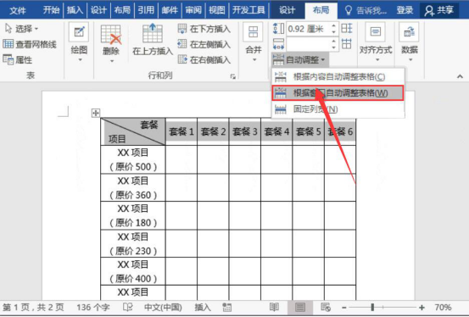Click the 在下方插入 (insert below) button

(x=204, y=29)
